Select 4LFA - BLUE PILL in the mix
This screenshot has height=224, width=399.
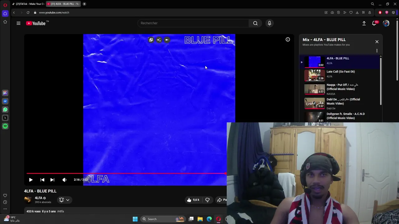tap(339, 62)
